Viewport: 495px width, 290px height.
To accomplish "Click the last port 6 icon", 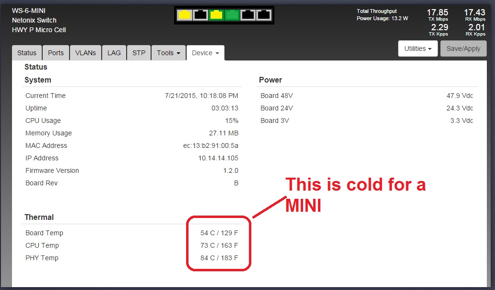I will (x=264, y=15).
